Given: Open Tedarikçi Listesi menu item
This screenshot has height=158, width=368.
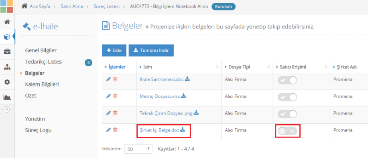Looking at the screenshot, I should [x=44, y=62].
